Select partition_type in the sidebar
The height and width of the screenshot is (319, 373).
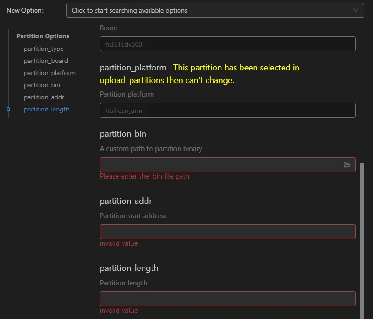pos(44,49)
